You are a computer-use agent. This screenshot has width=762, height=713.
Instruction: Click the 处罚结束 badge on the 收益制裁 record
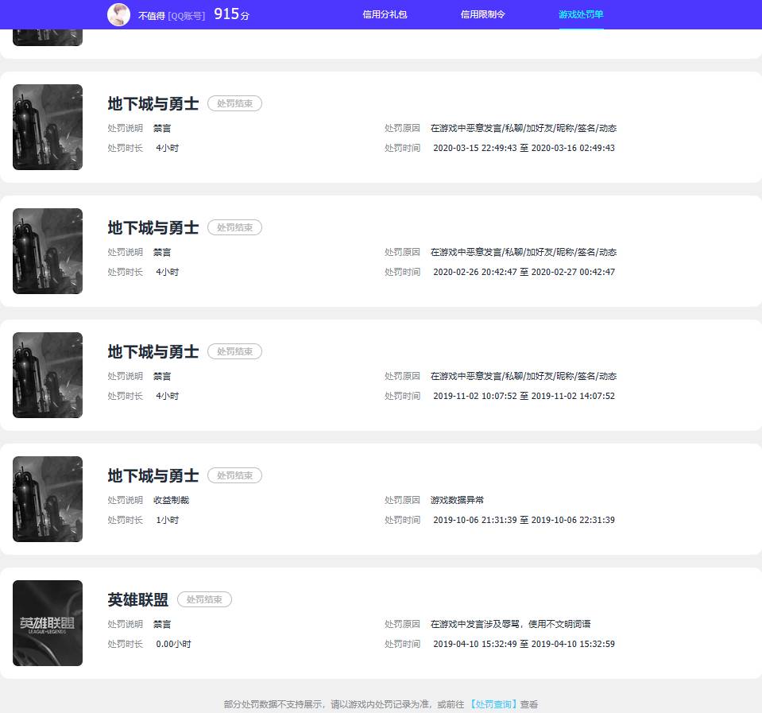234,475
